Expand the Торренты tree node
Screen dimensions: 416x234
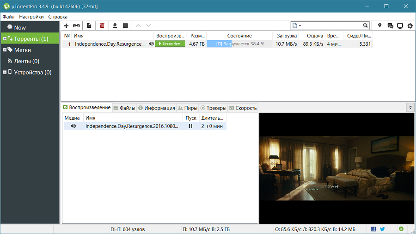coord(5,39)
